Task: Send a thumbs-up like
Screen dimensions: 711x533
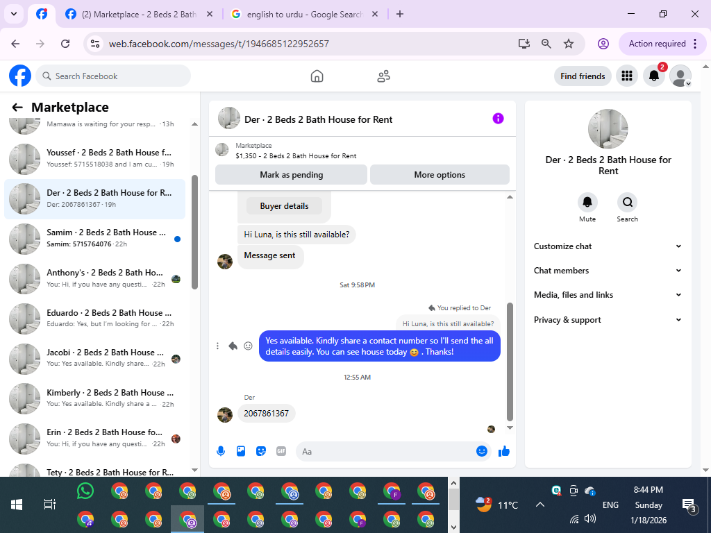Action: point(504,451)
